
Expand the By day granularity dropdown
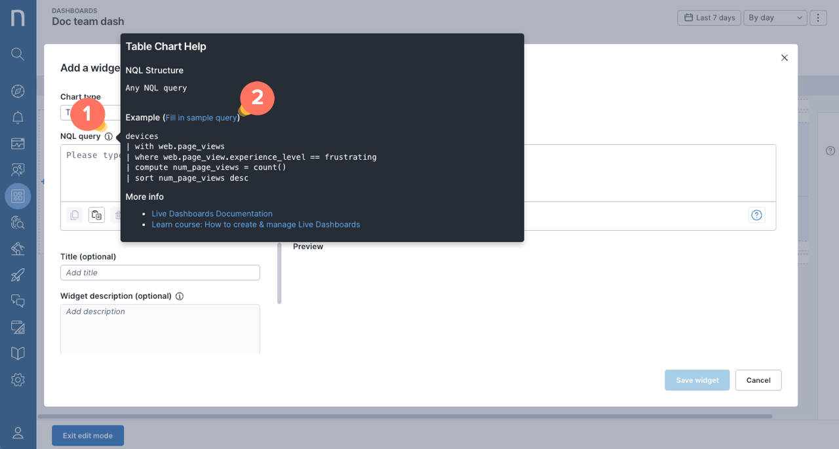(774, 18)
